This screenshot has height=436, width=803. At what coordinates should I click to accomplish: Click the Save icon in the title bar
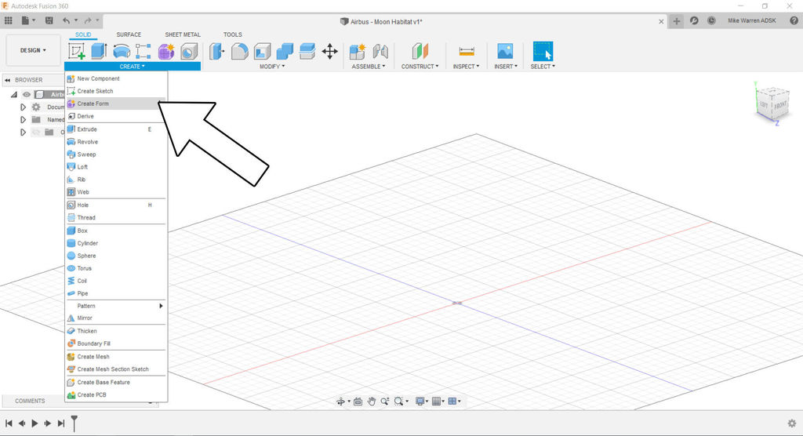click(49, 20)
